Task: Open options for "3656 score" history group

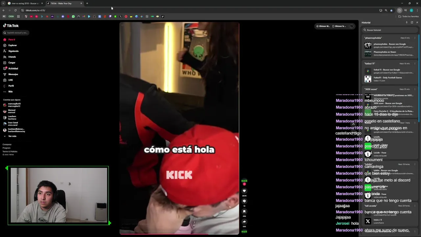Action: click(415, 89)
